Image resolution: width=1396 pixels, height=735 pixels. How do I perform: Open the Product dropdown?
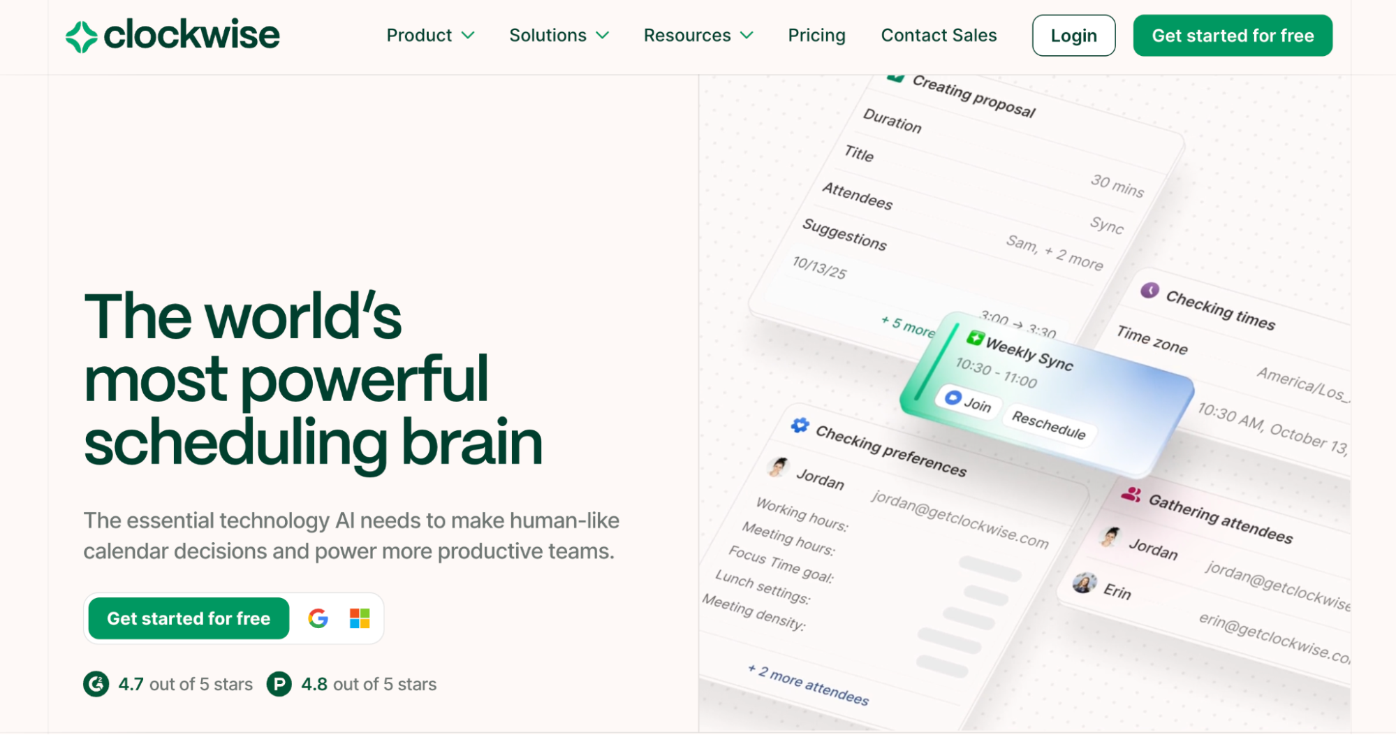click(430, 35)
